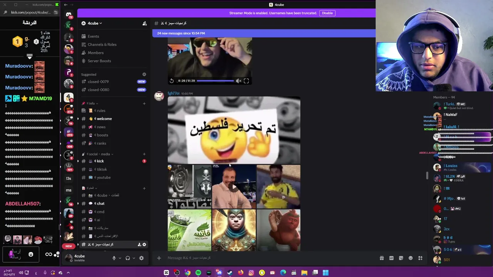Open the large smiley meme image

(x=234, y=130)
